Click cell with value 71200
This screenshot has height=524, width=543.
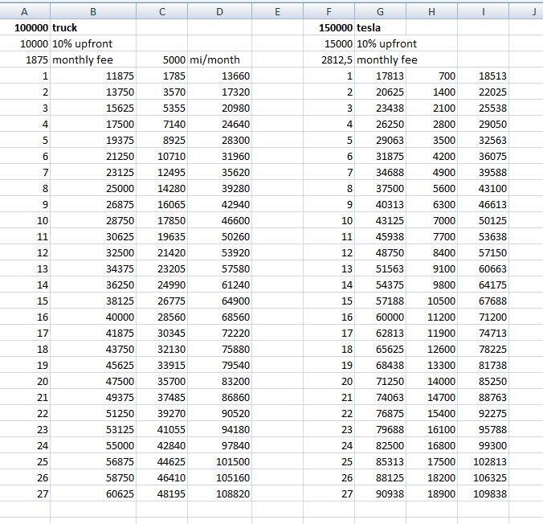(483, 317)
